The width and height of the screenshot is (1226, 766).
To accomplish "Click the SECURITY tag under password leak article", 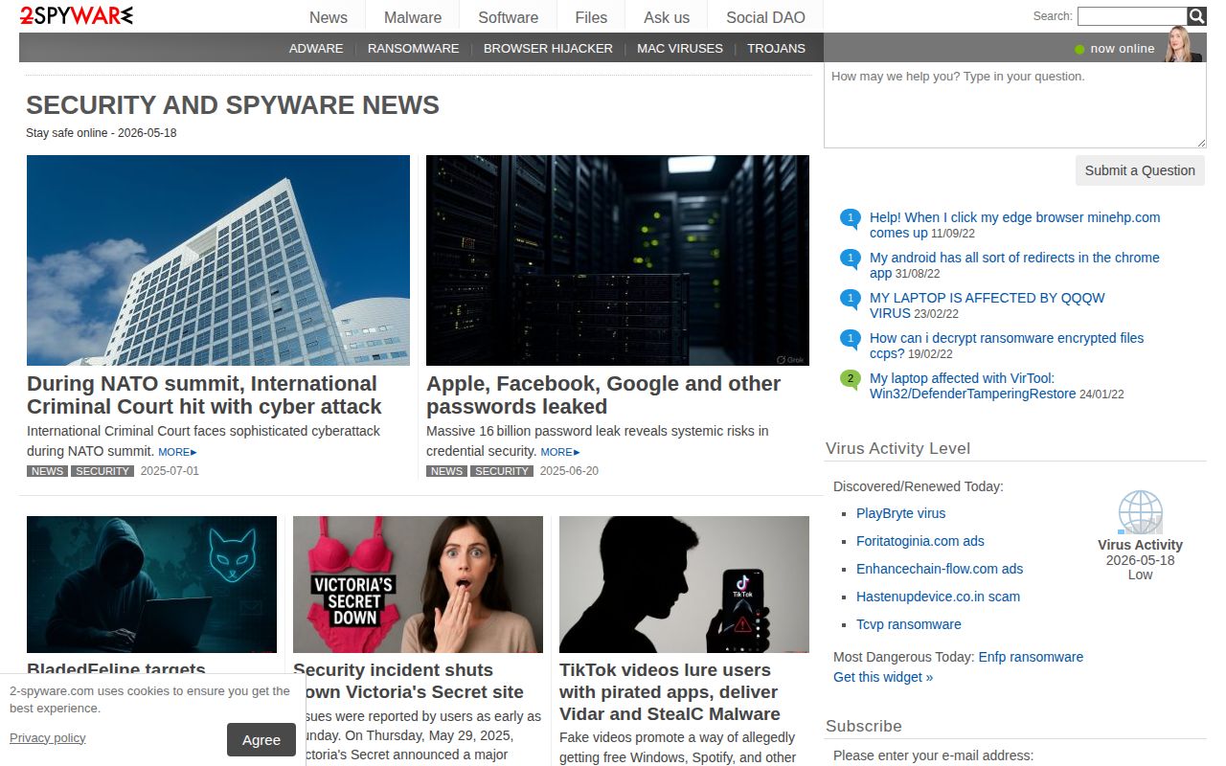I will 502,471.
